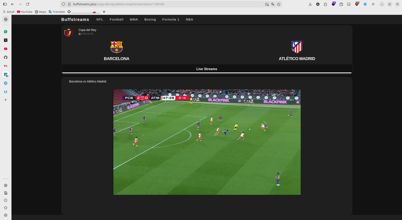Open the hamburger application menu
This screenshot has width=402, height=220.
point(373,4)
